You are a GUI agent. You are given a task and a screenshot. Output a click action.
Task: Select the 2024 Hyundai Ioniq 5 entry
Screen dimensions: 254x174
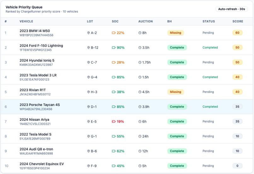[127, 62]
